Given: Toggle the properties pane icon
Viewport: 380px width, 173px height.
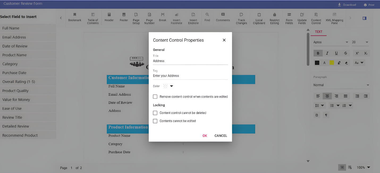Looking at the screenshot, I should click(x=365, y=18).
